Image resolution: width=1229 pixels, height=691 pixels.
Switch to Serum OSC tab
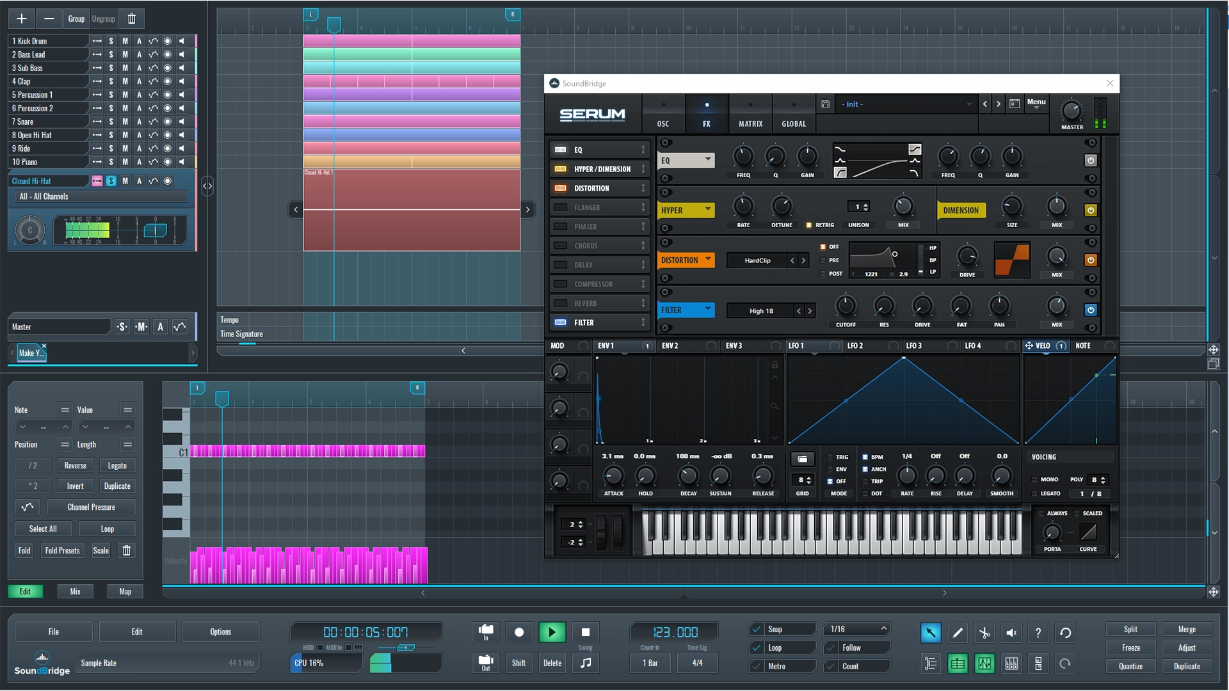click(663, 114)
